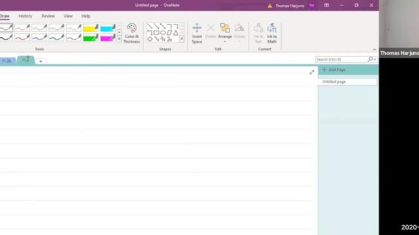This screenshot has height=235, width=419.
Task: Select the yellow highlighter pen
Action: coord(90,27)
